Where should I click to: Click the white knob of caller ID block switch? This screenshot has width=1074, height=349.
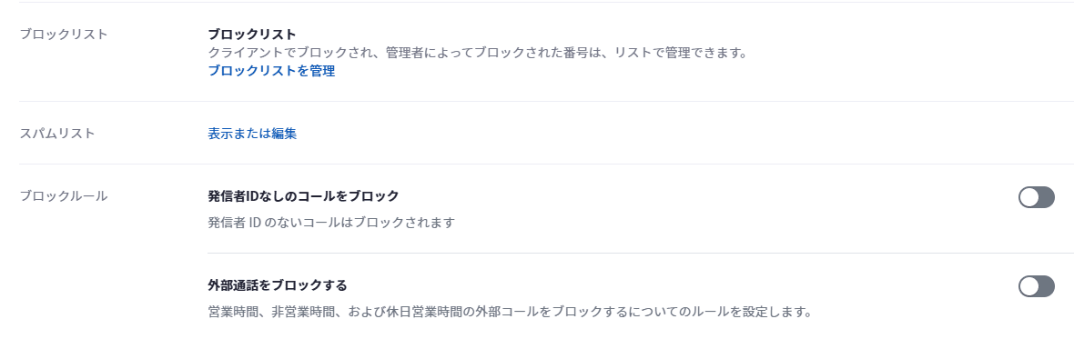point(1029,197)
